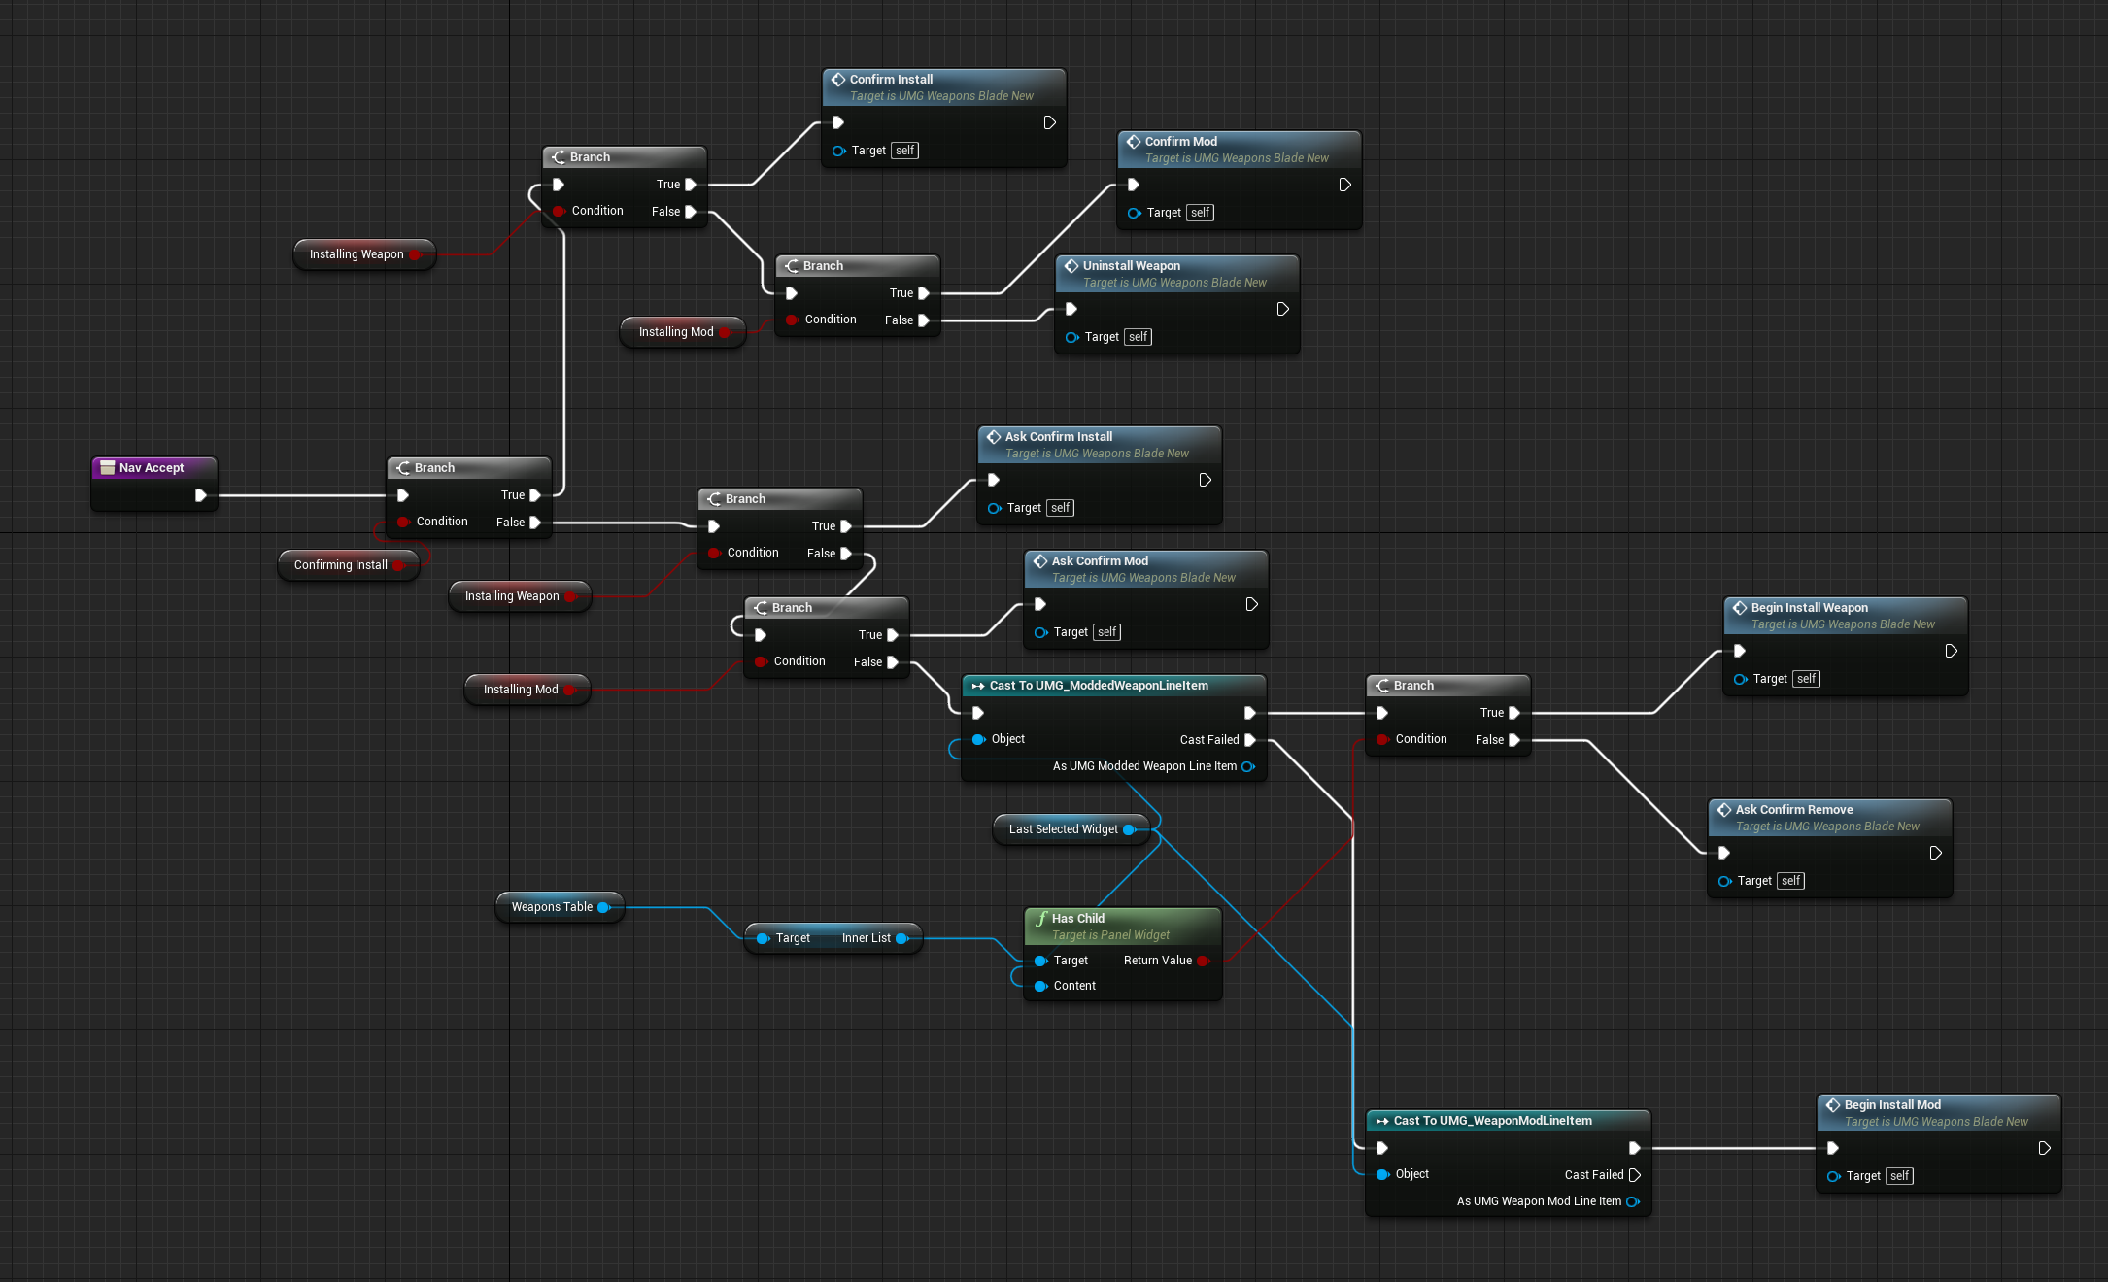Select the Nav Accept event node header

tap(154, 468)
